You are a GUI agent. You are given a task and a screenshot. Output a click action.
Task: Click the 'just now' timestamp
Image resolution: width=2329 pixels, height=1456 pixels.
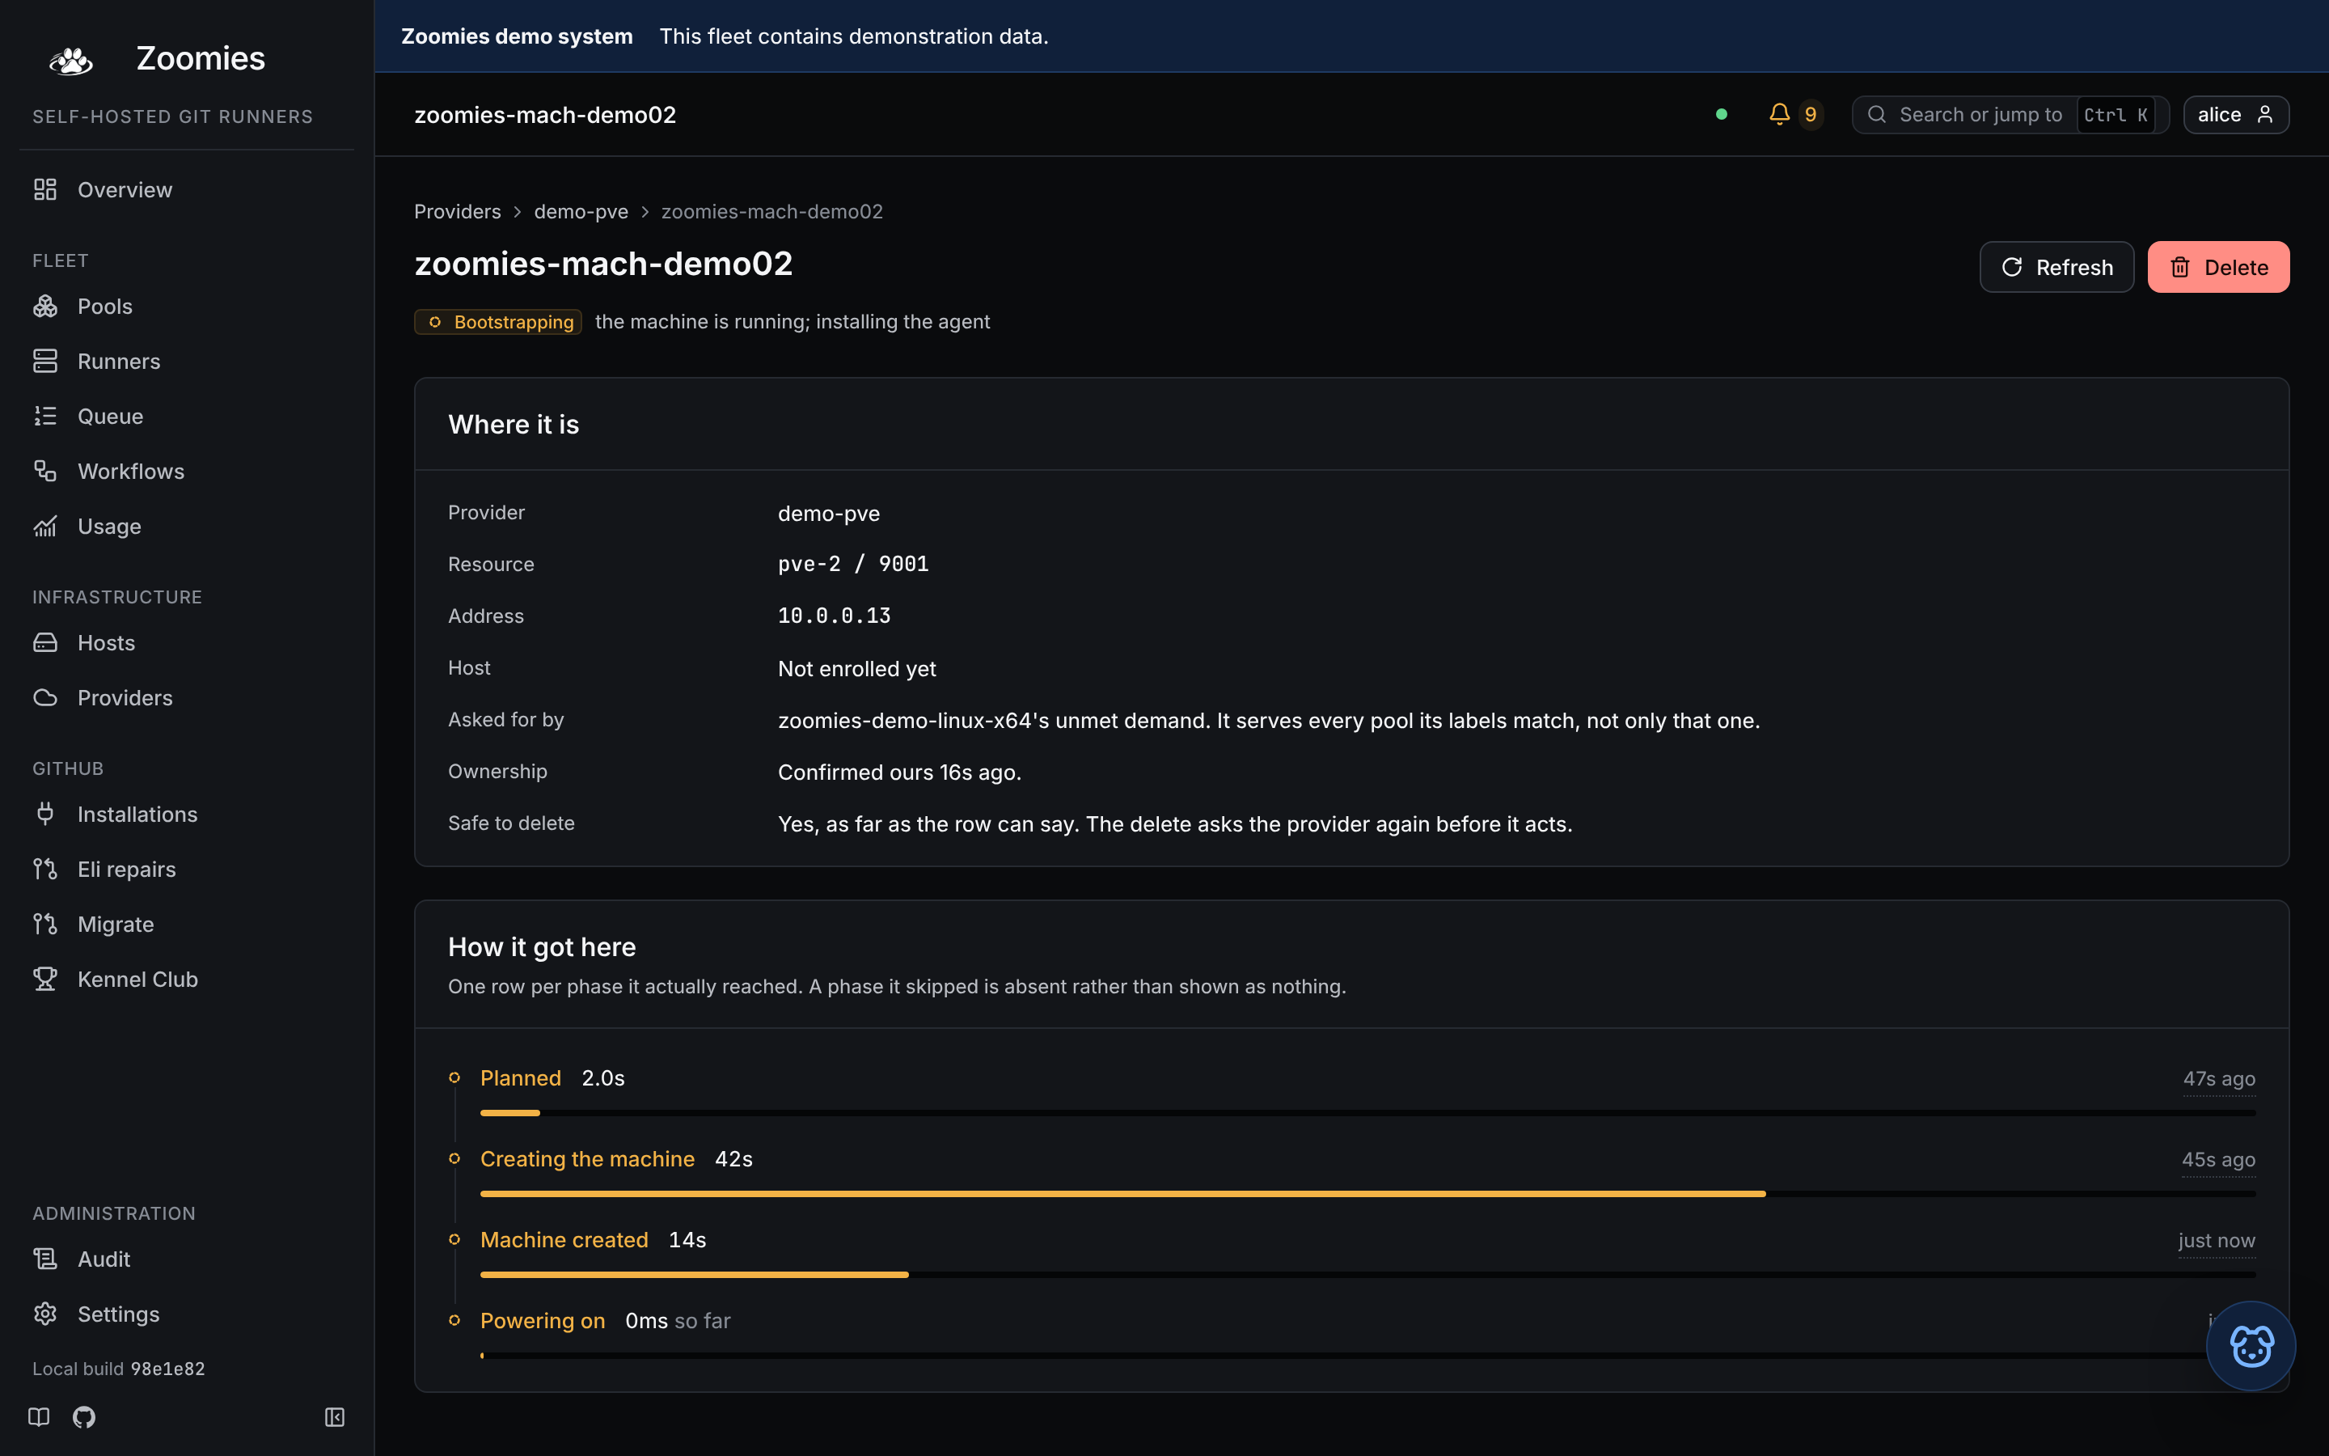[2217, 1240]
